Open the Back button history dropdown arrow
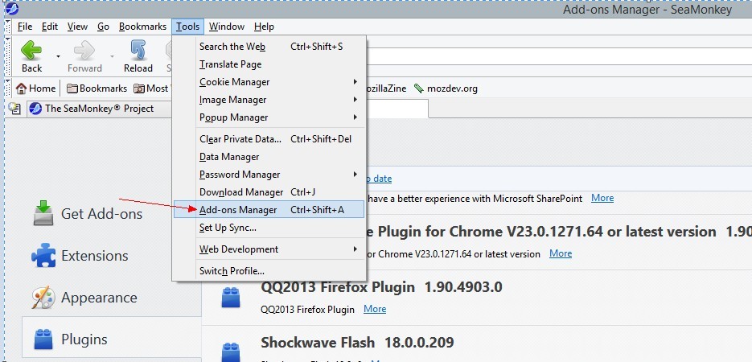 pyautogui.click(x=58, y=56)
